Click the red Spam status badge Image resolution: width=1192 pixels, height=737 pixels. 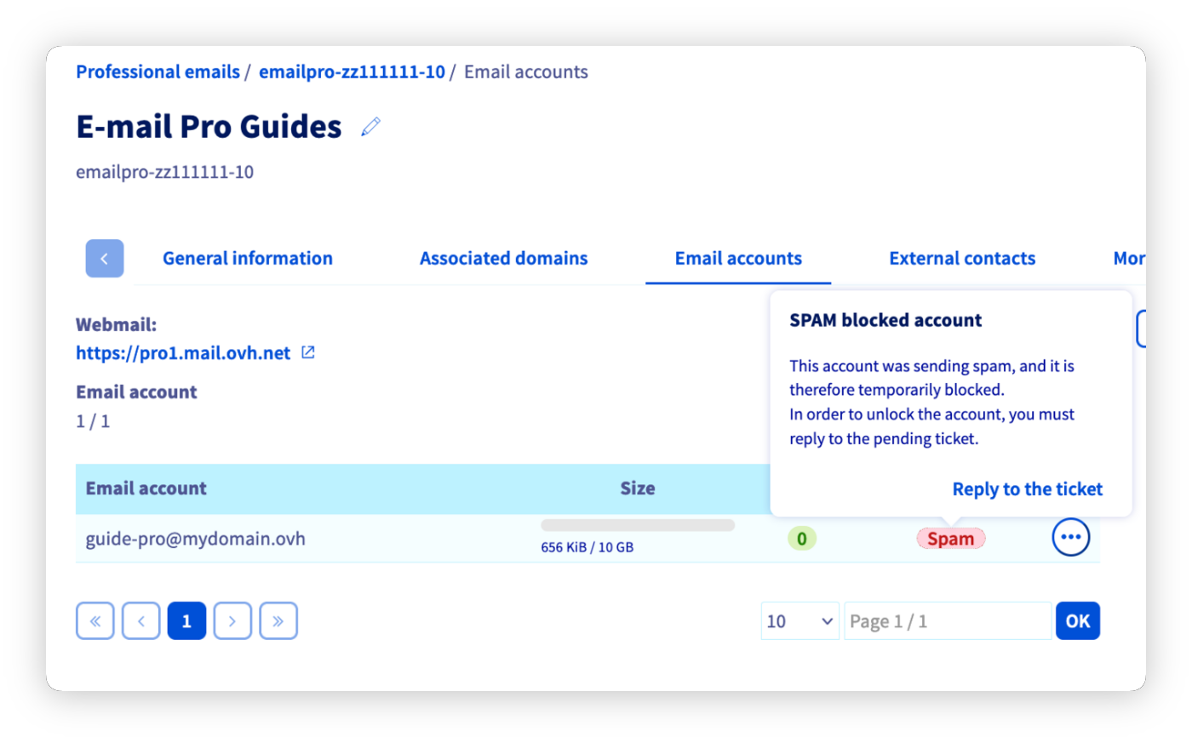(x=950, y=538)
